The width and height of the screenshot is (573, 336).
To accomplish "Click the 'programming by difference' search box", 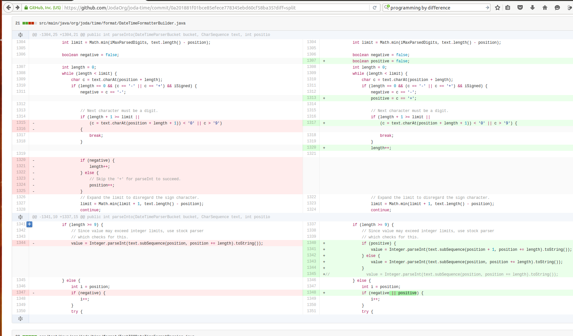I will 437,8.
